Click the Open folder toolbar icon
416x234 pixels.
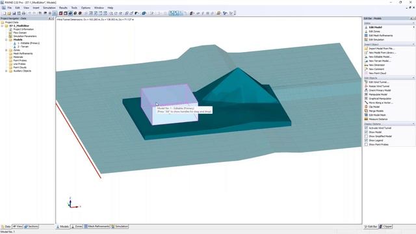[9, 13]
